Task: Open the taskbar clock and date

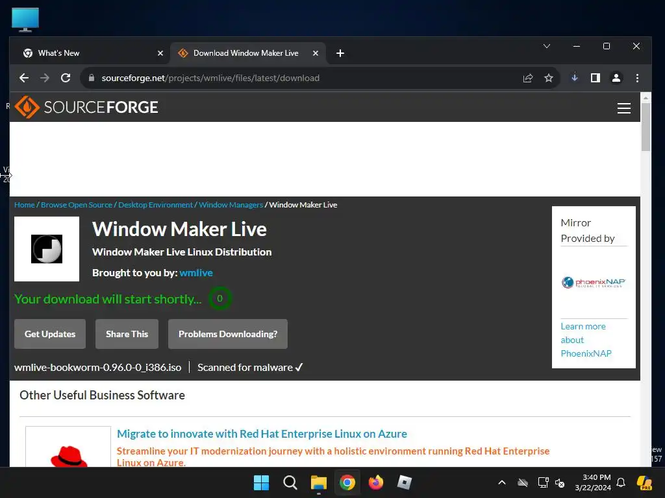Action: [x=593, y=482]
